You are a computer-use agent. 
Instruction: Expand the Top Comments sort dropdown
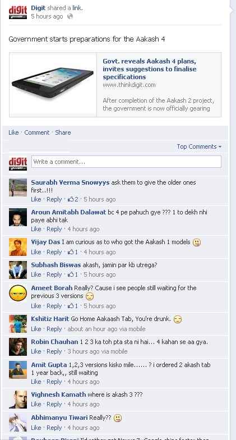[x=199, y=146]
